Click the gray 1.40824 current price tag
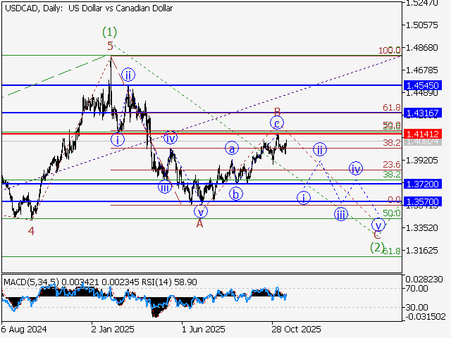Screen dimensions: 451x338 pos(423,142)
